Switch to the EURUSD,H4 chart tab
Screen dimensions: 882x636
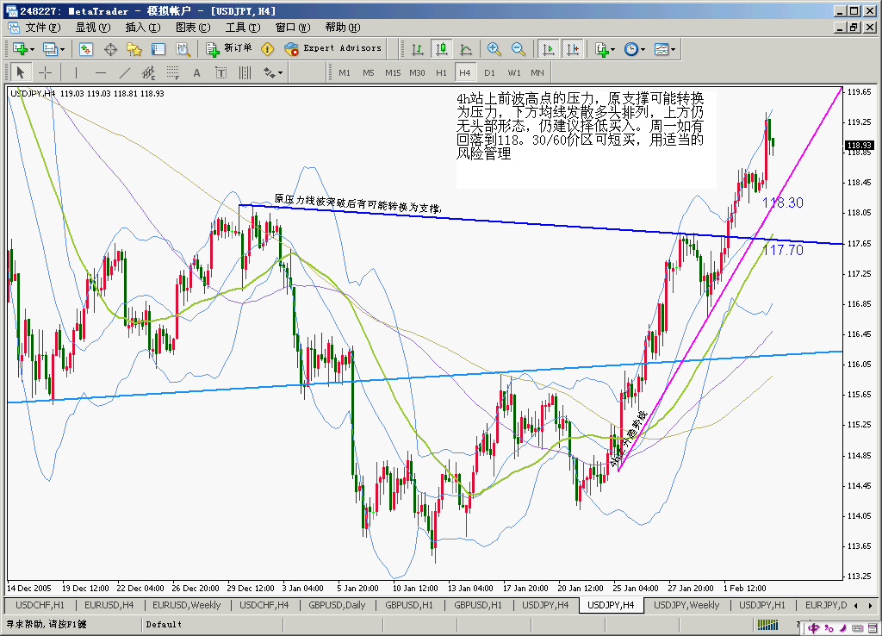[109, 605]
